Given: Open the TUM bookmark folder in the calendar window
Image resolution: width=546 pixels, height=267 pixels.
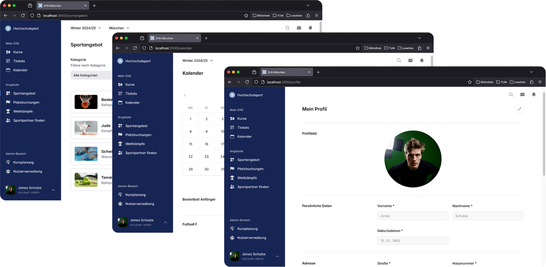Looking at the screenshot, I should pyautogui.click(x=389, y=48).
